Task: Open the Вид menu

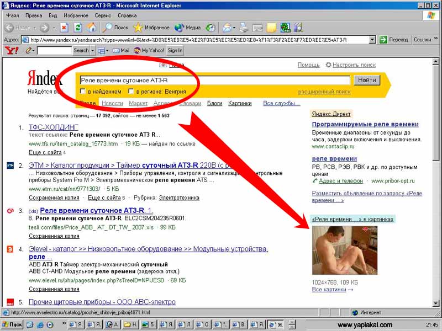Action: (52, 15)
